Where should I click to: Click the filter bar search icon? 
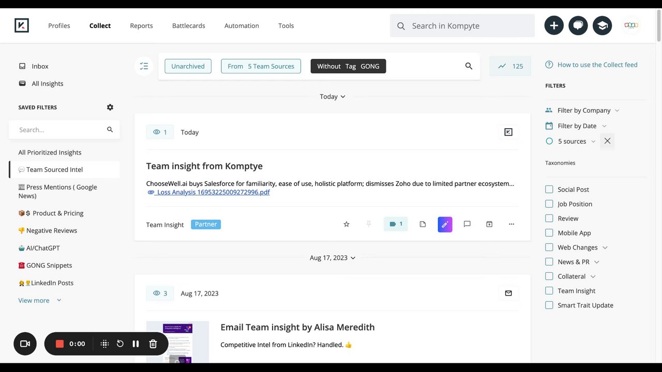coord(469,66)
